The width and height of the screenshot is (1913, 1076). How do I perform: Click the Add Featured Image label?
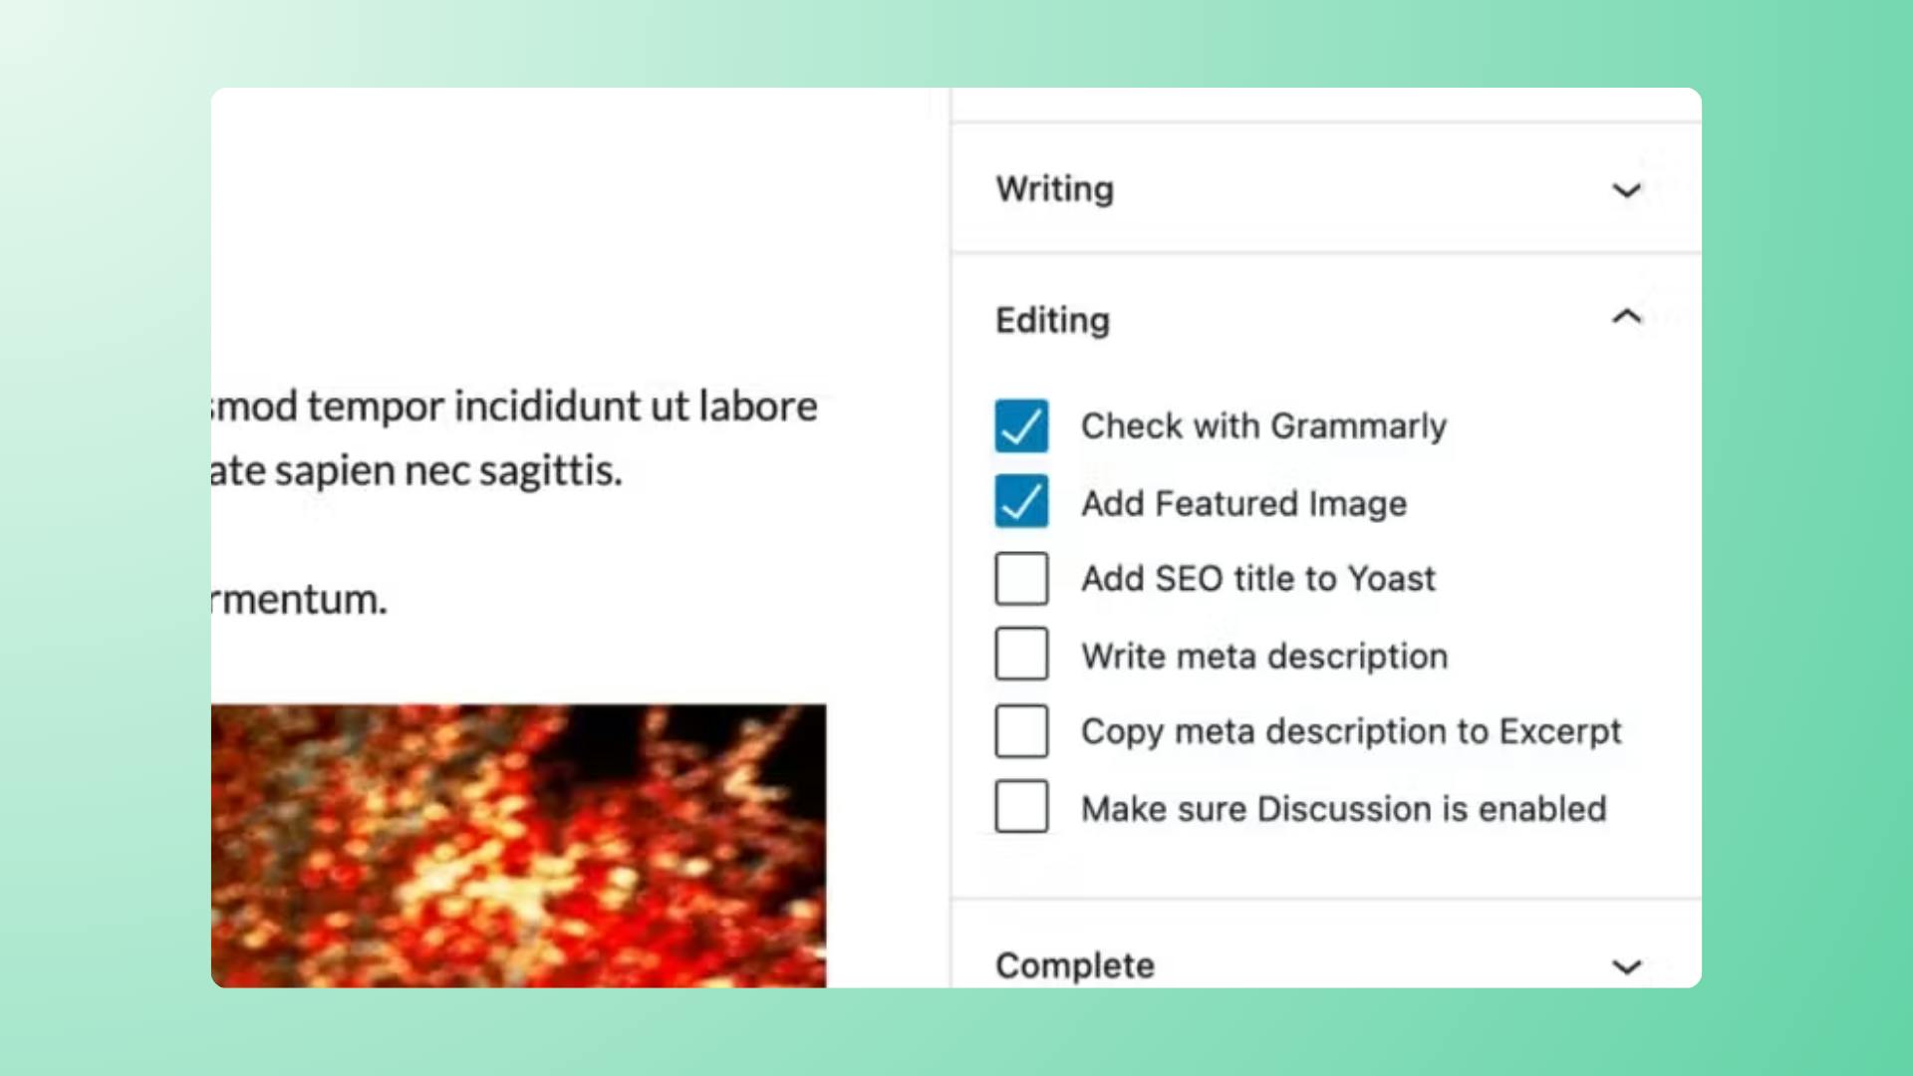pos(1243,503)
